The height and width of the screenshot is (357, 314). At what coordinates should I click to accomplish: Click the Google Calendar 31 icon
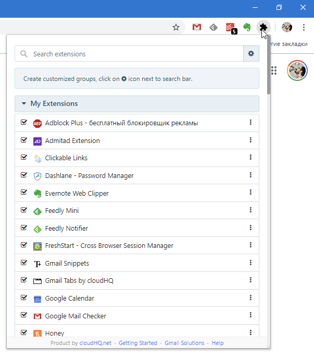tap(37, 299)
